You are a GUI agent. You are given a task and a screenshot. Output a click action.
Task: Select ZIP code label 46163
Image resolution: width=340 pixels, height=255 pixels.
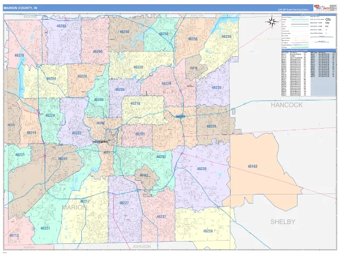[252, 166]
